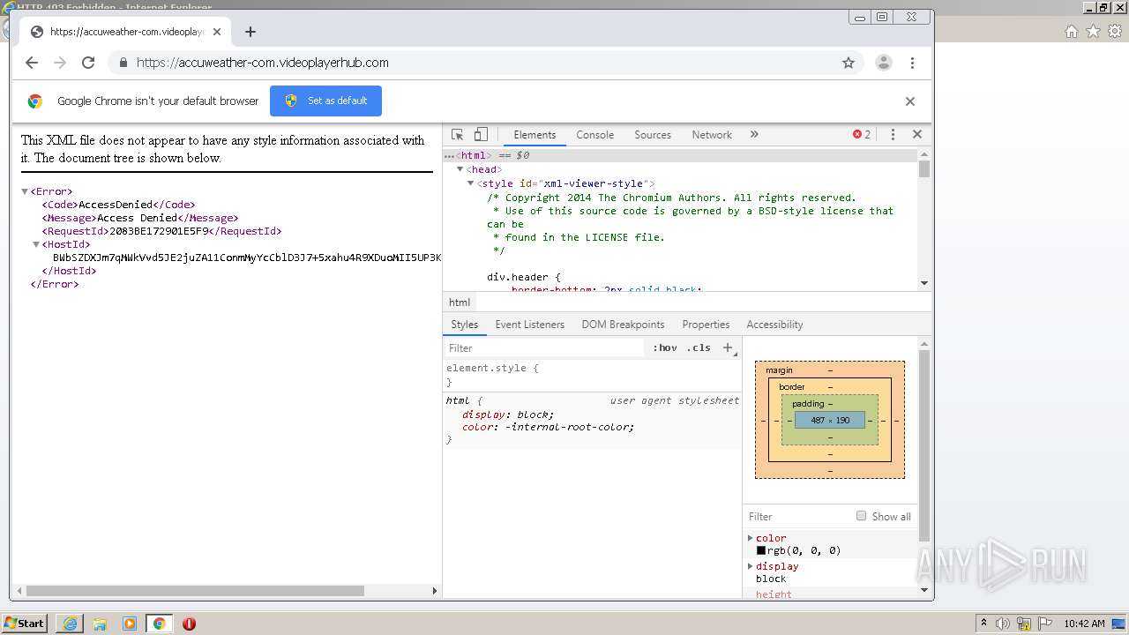The width and height of the screenshot is (1129, 635).
Task: Activate the DevTools inspect element picker
Action: click(457, 135)
